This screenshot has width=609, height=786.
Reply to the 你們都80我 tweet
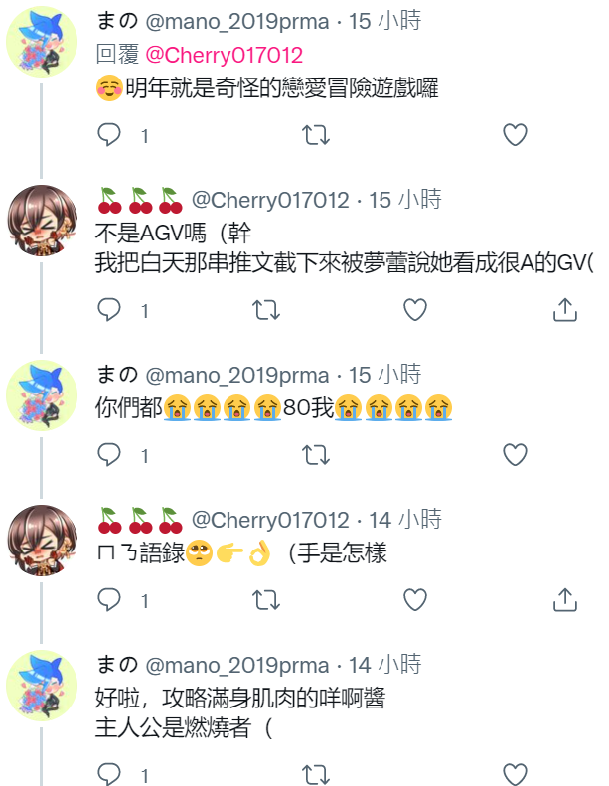click(x=108, y=455)
